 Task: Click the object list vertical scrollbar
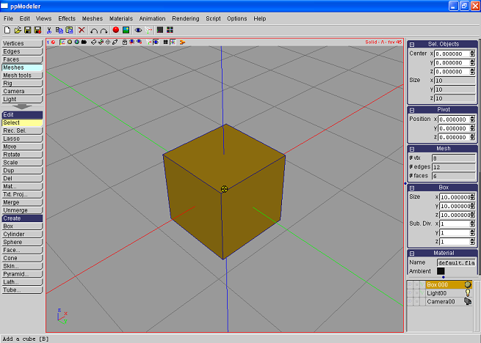tap(477, 305)
